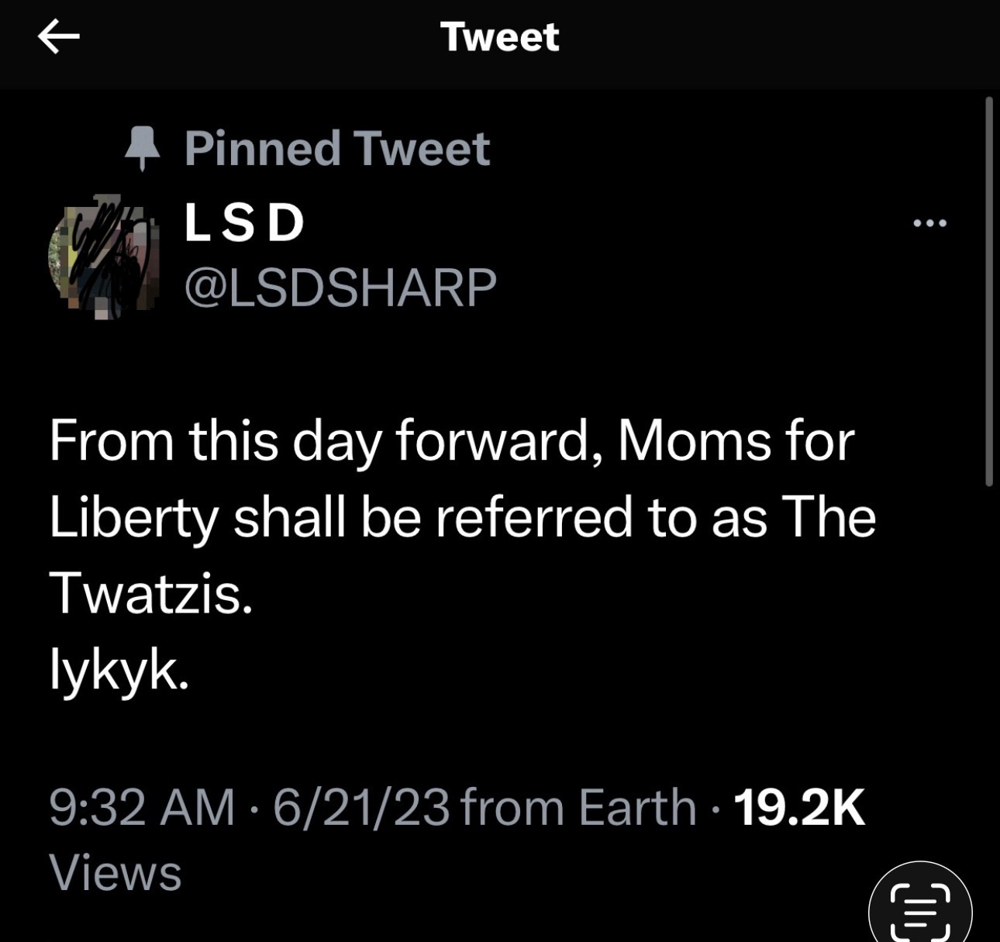Tap the Pinned Tweet label
Image resolution: width=1000 pixels, height=942 pixels.
coord(337,148)
